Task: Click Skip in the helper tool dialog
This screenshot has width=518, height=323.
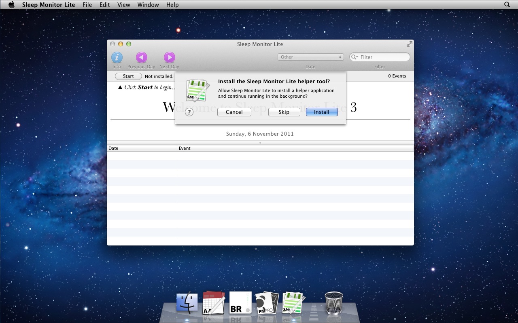Action: [x=284, y=112]
